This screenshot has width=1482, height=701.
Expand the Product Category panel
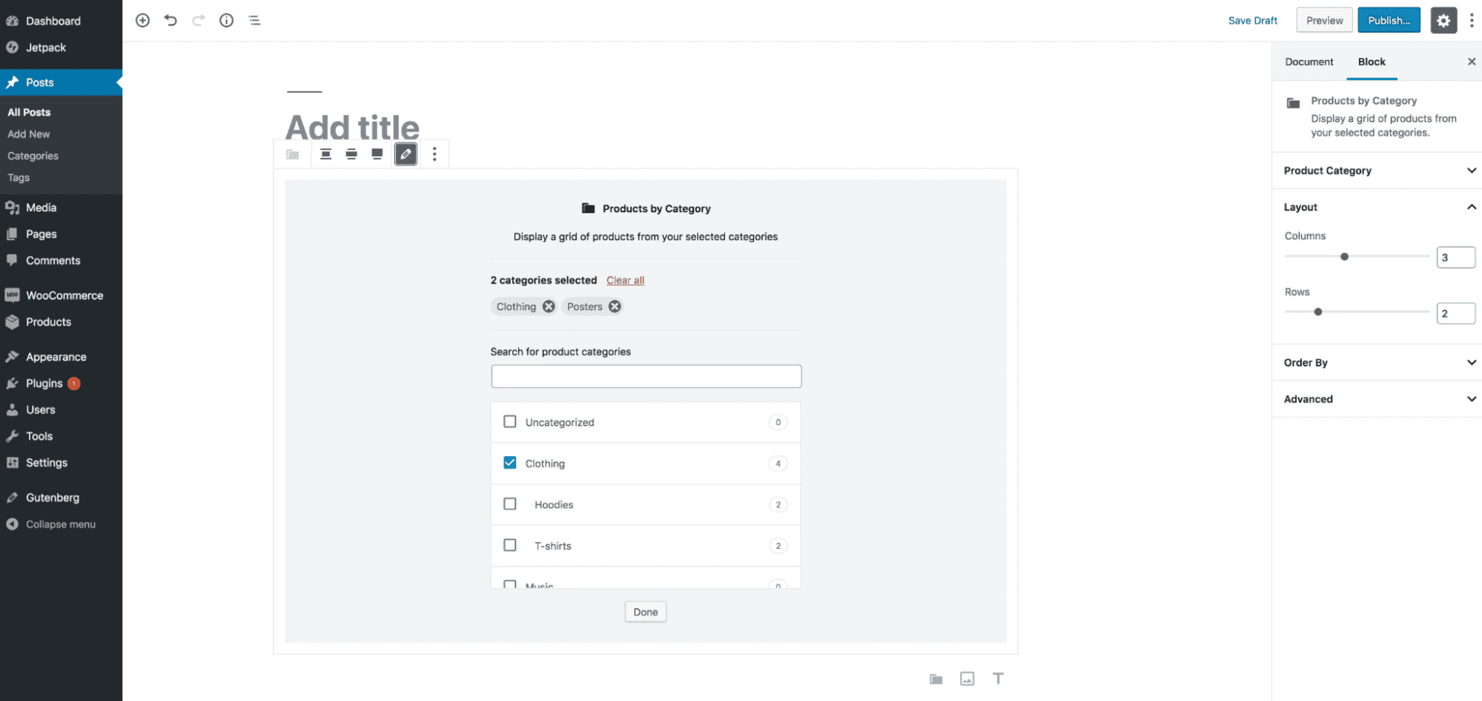(1377, 171)
